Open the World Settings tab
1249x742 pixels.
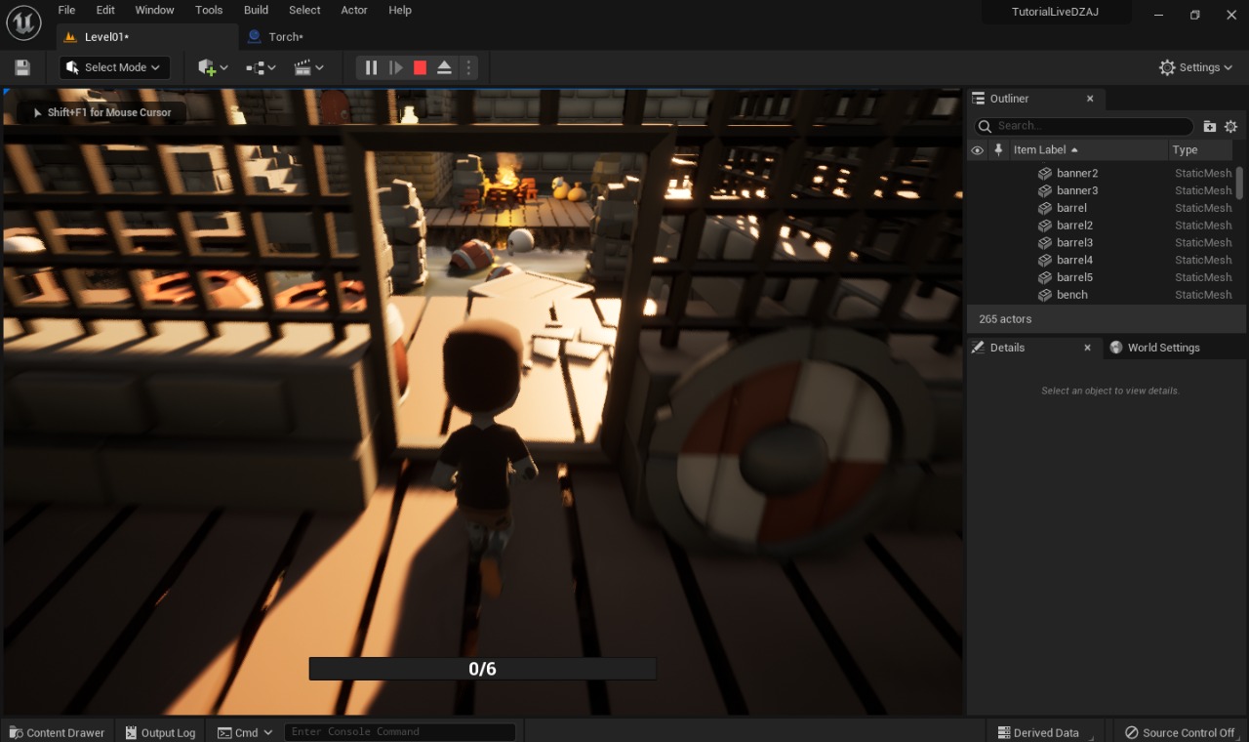(1164, 347)
